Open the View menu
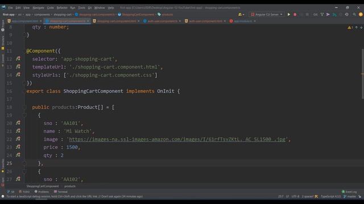Screen dimensions: 364x204 [x=27, y=7]
